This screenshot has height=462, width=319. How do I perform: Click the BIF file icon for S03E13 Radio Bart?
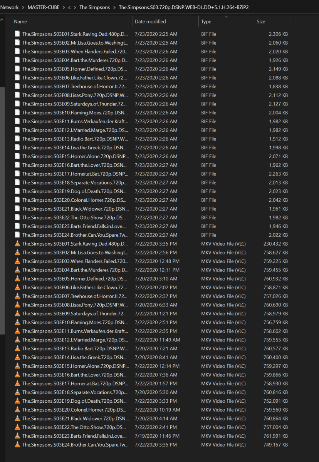pyautogui.click(x=17, y=139)
